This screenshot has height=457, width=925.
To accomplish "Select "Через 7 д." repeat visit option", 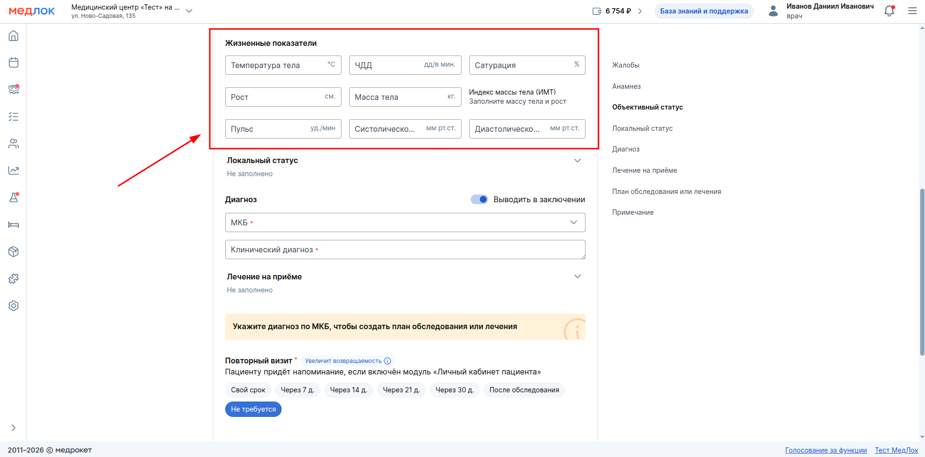I will click(297, 390).
